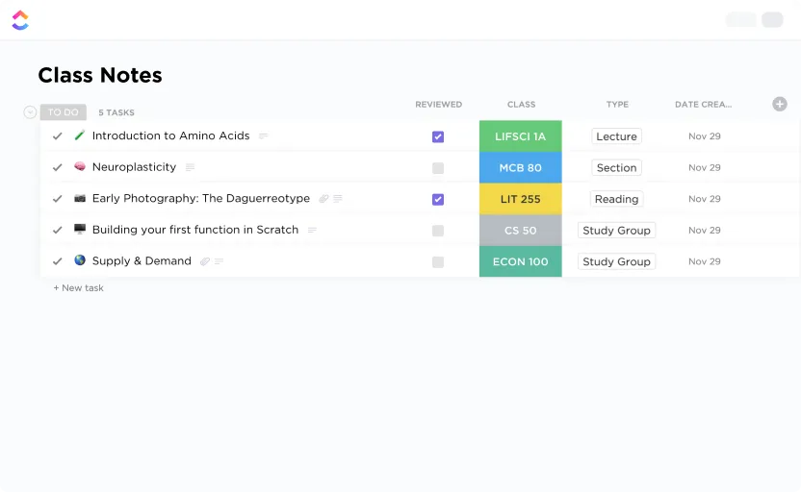The height and width of the screenshot is (492, 801).
Task: Open description icon beside Neuroplasticity
Action: [190, 167]
